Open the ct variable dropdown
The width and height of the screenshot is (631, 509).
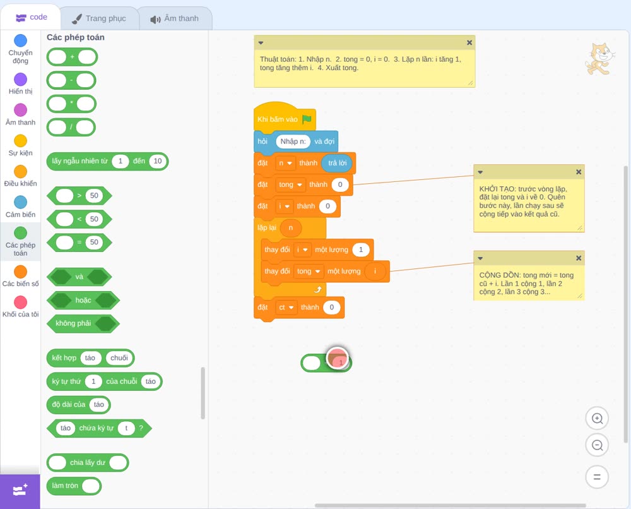pyautogui.click(x=286, y=308)
